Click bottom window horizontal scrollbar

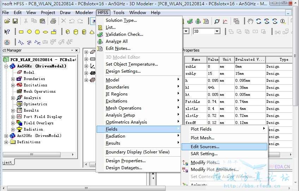(86, 188)
